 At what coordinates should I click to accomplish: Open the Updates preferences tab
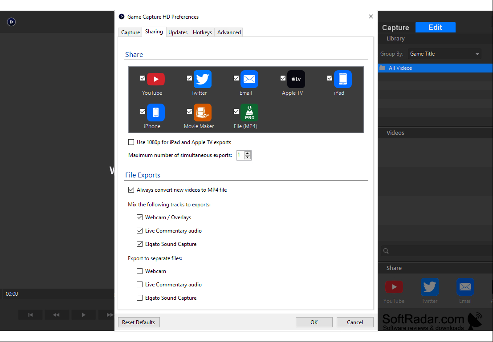point(178,32)
